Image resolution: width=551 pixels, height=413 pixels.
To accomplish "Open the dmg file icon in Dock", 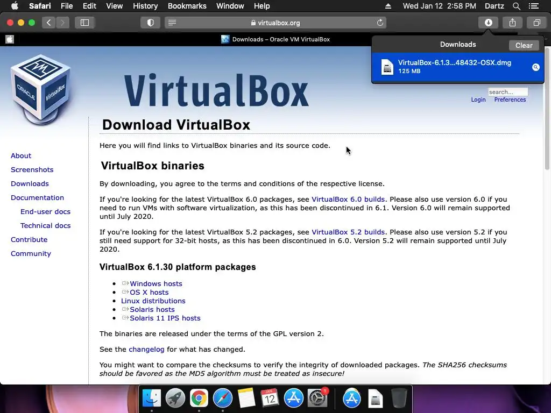I will [x=375, y=398].
